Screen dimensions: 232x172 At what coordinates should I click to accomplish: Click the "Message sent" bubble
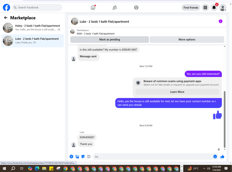click(x=88, y=57)
